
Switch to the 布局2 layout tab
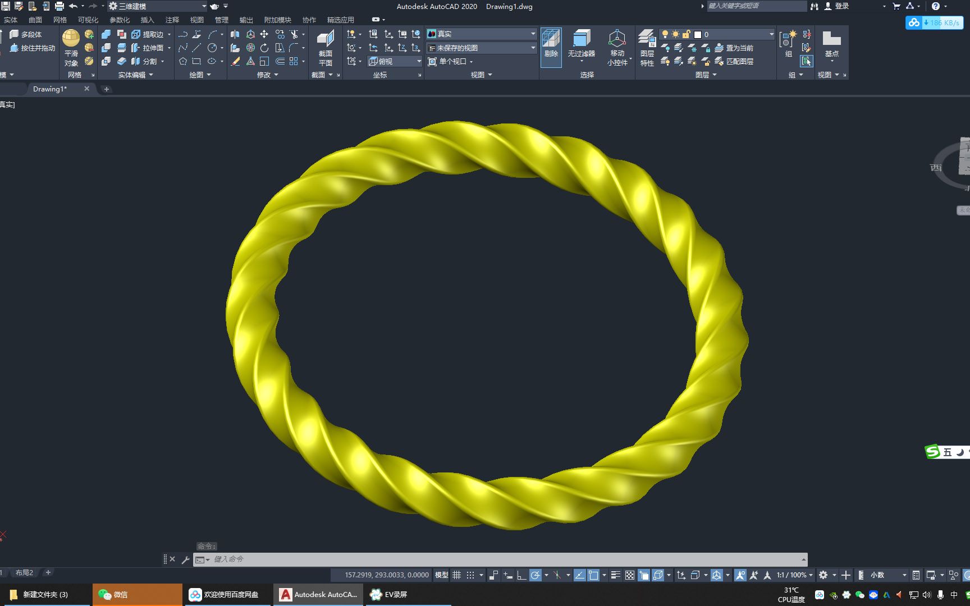24,573
